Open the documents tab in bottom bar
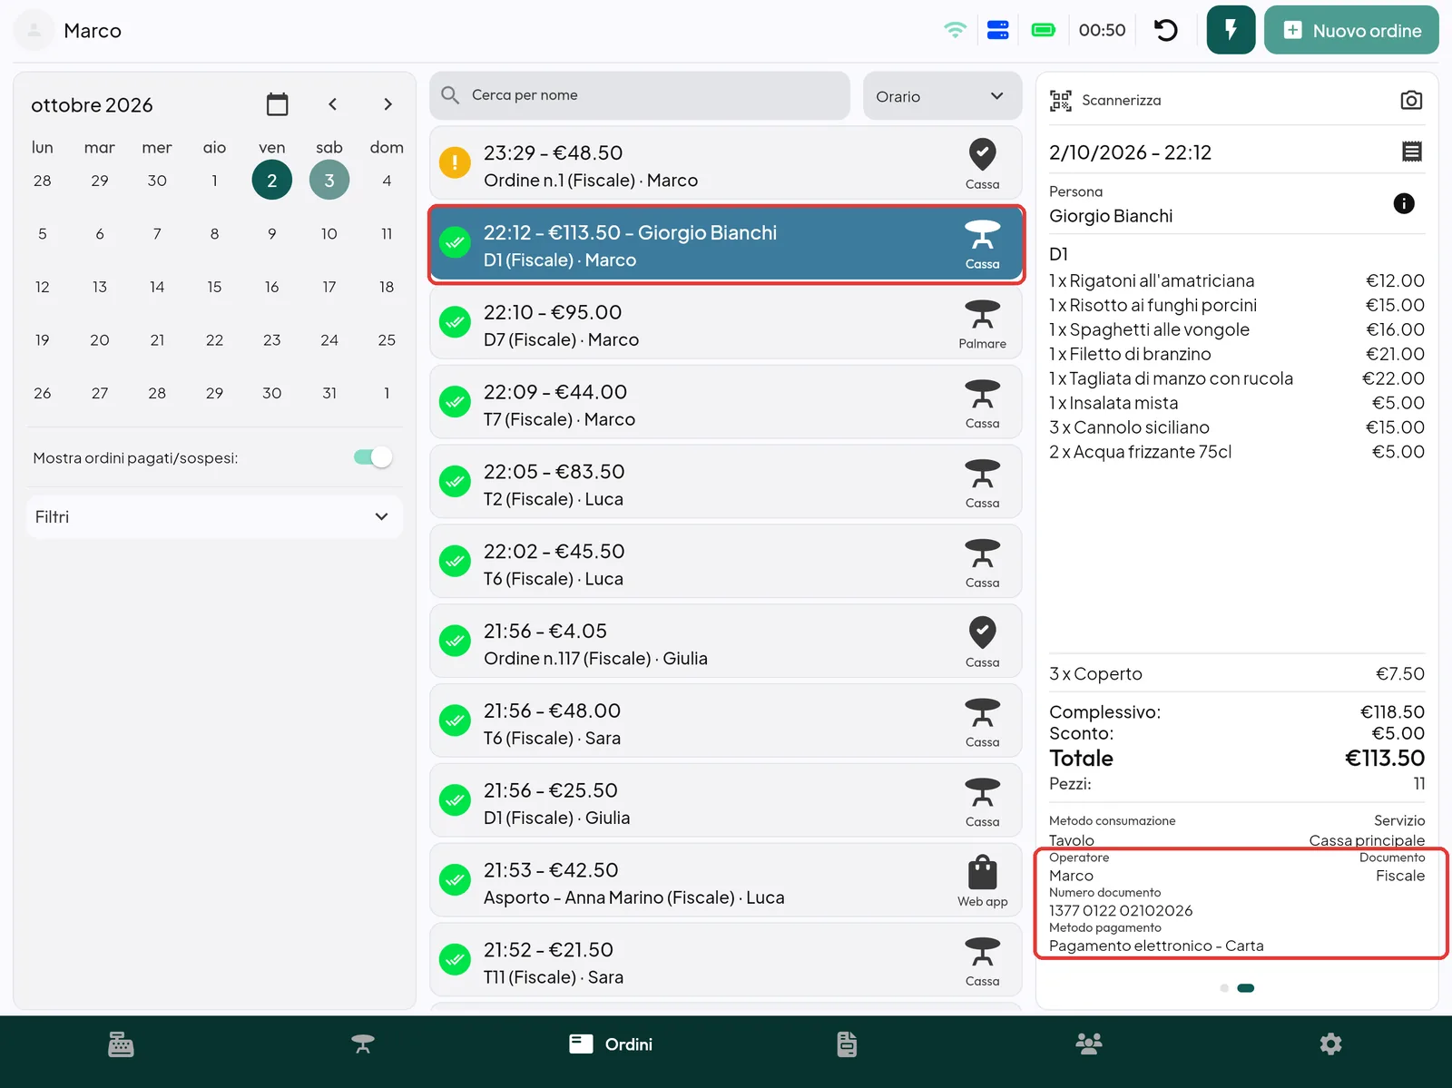 pyautogui.click(x=847, y=1044)
